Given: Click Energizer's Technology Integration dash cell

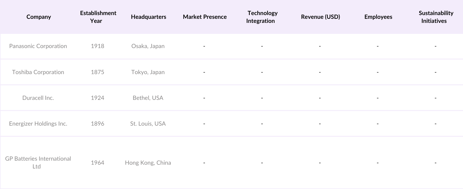Looking at the screenshot, I should click(262, 124).
